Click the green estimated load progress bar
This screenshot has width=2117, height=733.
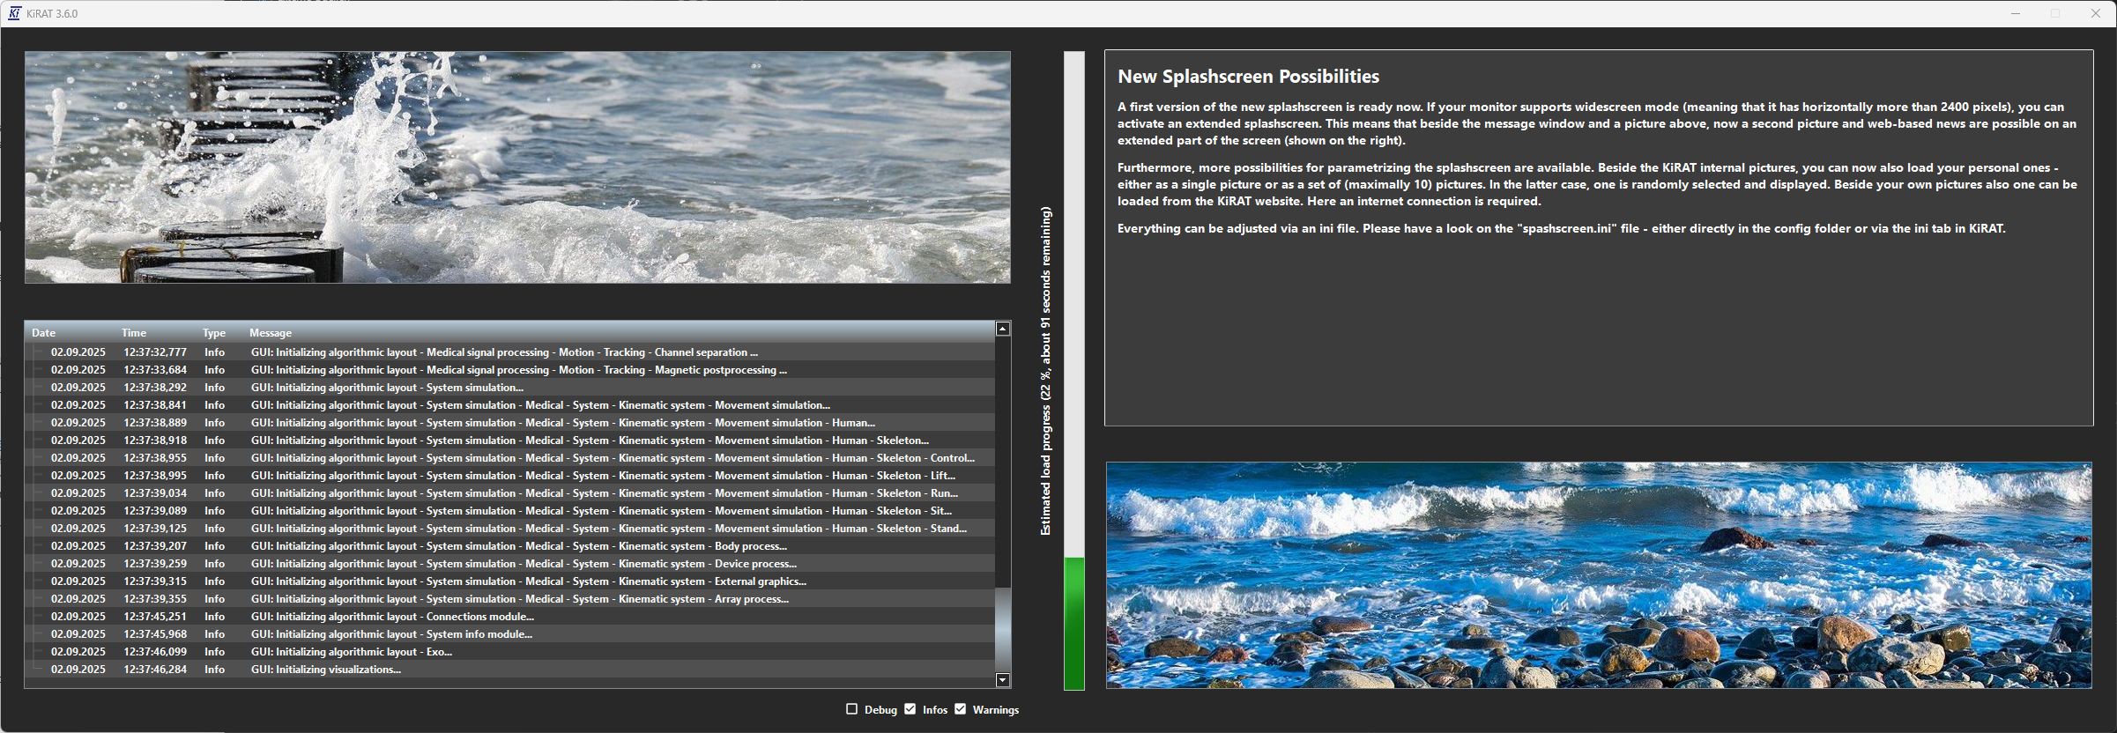(x=1073, y=622)
